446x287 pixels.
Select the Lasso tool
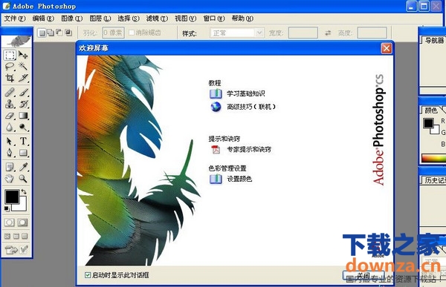coord(10,67)
